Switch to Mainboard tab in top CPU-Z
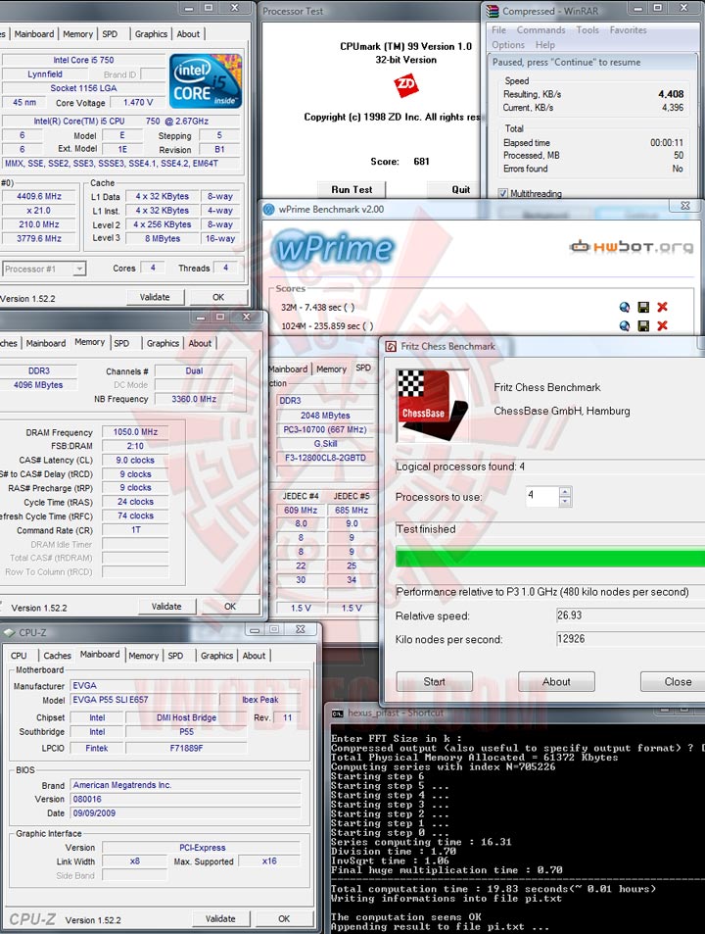The image size is (705, 934). [x=34, y=34]
